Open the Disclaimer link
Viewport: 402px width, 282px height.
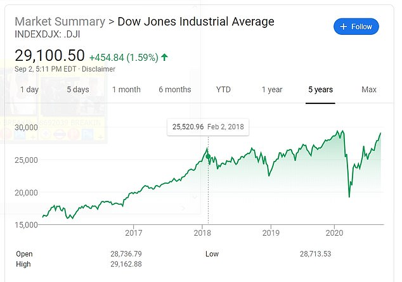[98, 69]
